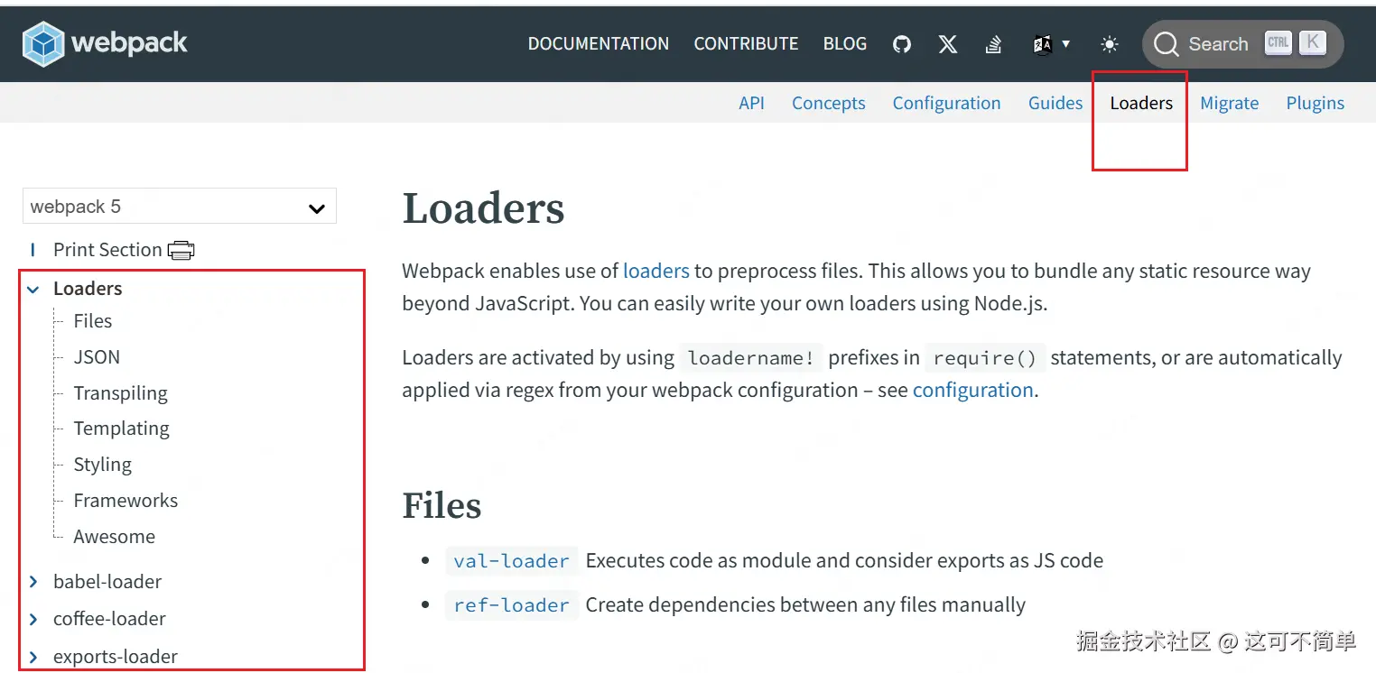Image resolution: width=1376 pixels, height=673 pixels.
Task: Open the X (Twitter) icon
Action: pos(948,44)
